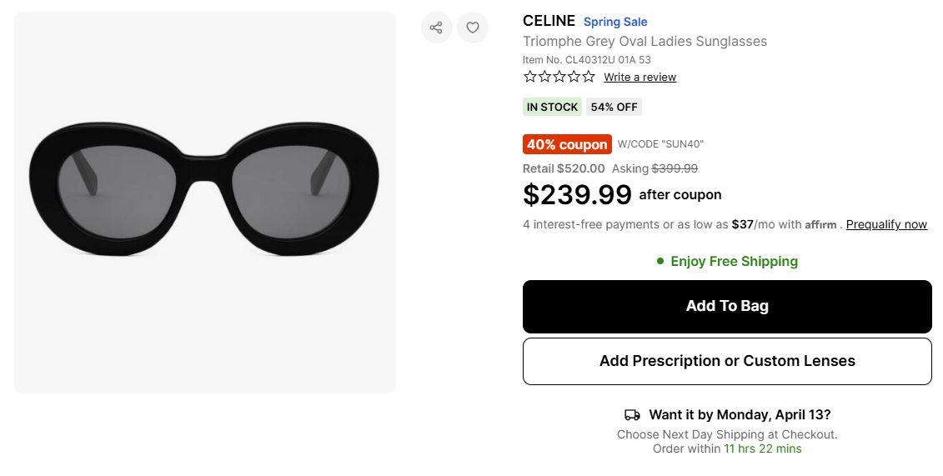
Task: Click Write a review link
Action: click(x=640, y=78)
